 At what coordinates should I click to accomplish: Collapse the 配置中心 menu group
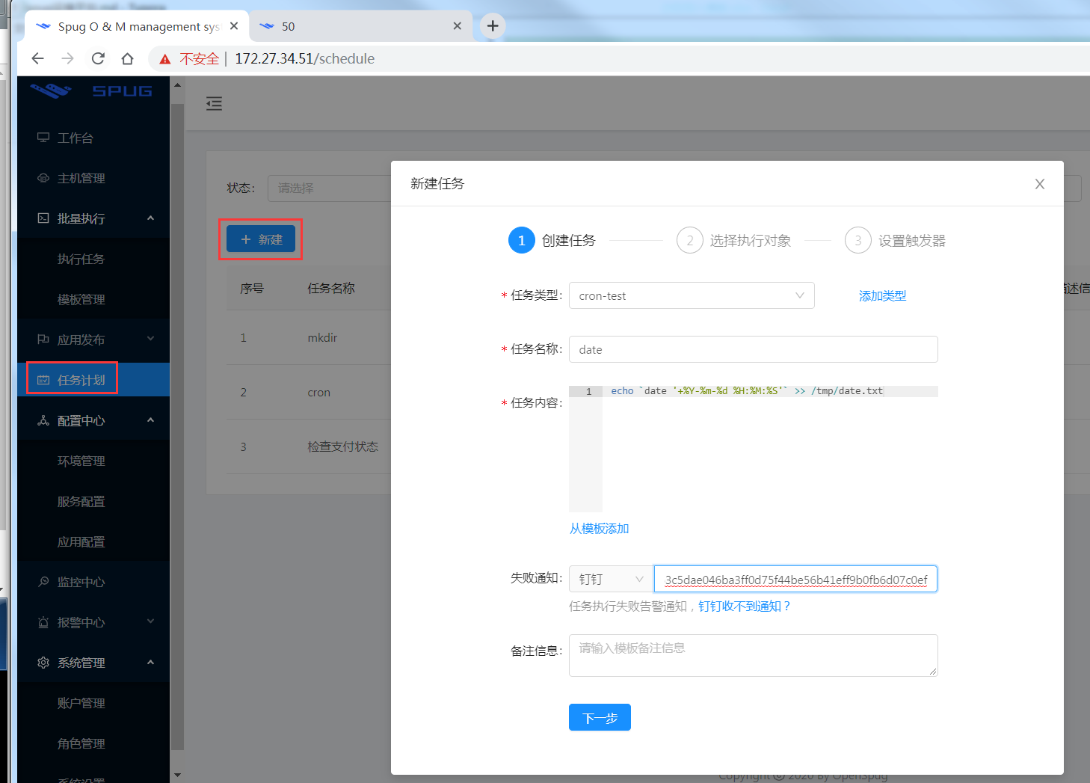click(x=93, y=420)
